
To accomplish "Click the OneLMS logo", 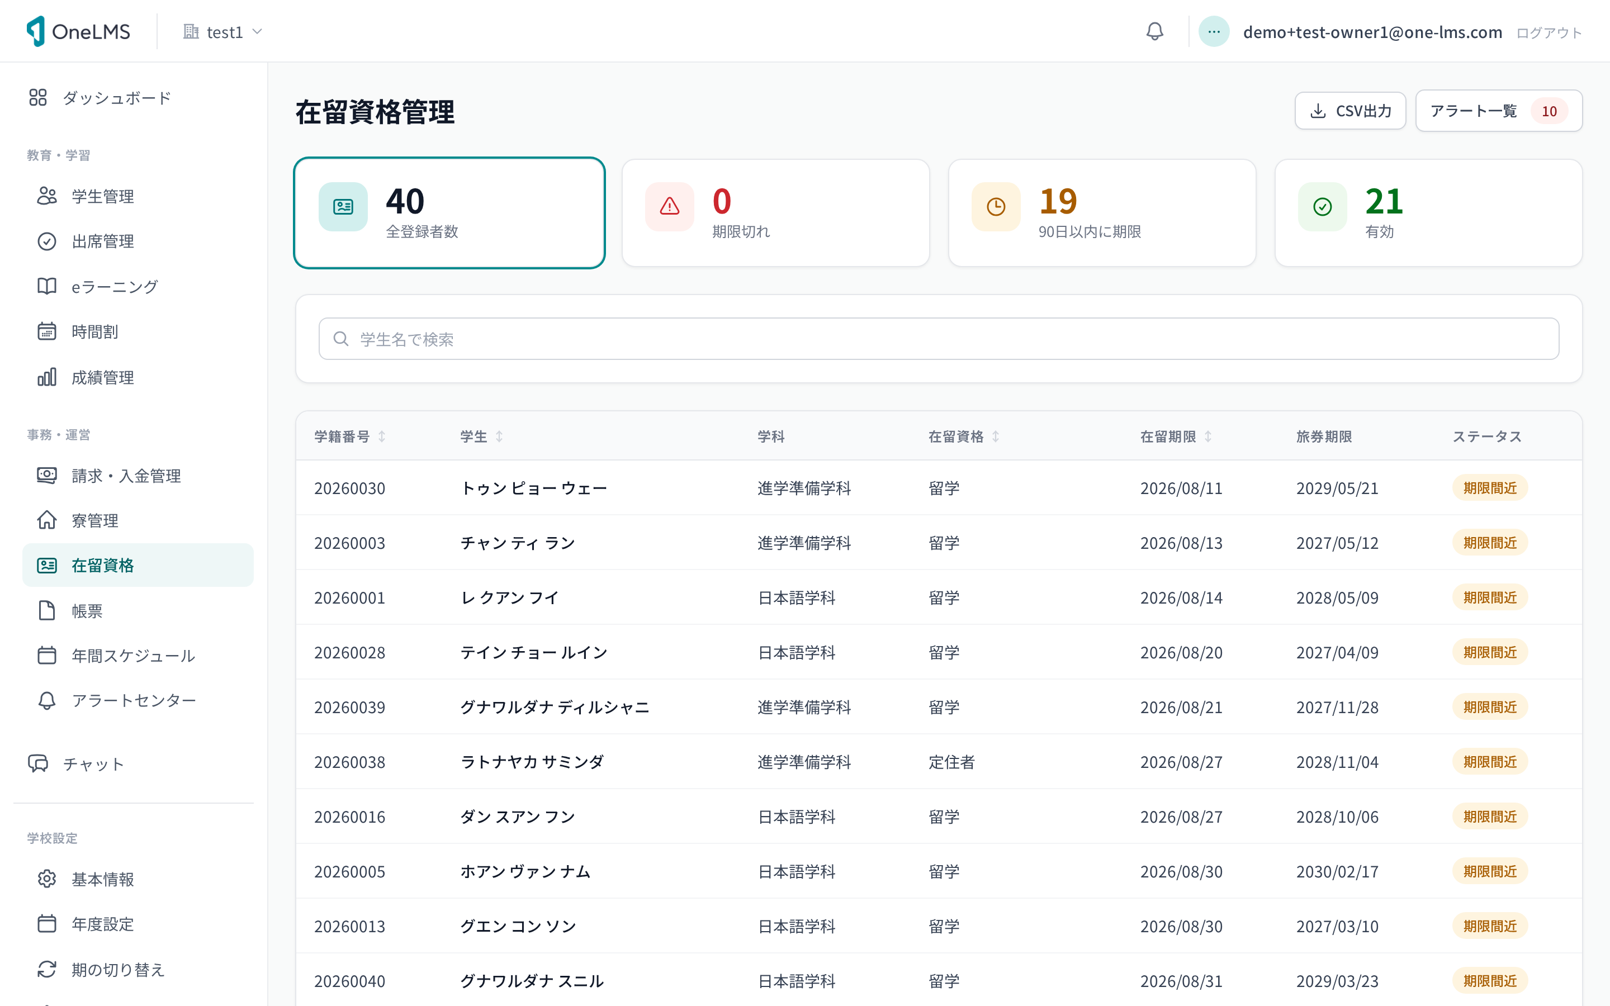I will click(78, 31).
